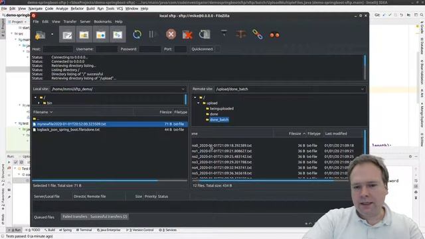Click the Username input field

[x=106, y=49]
